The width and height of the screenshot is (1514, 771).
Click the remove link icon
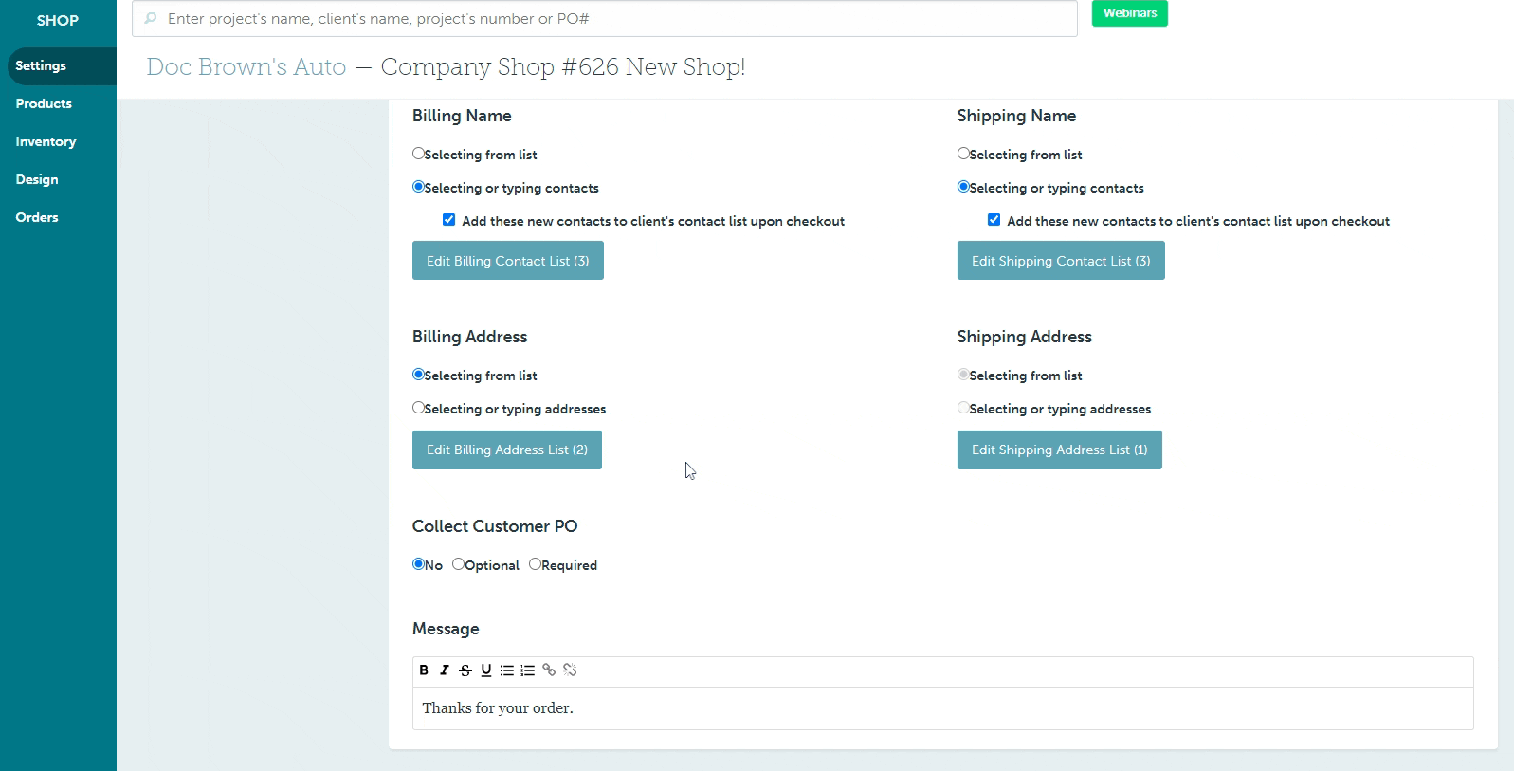point(570,670)
